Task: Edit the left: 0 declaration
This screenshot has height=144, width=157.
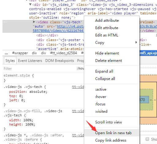Action: click(17, 100)
